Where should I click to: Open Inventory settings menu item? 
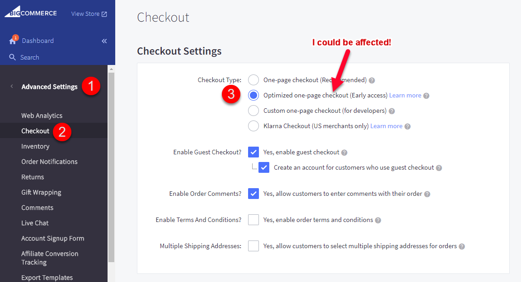[35, 146]
